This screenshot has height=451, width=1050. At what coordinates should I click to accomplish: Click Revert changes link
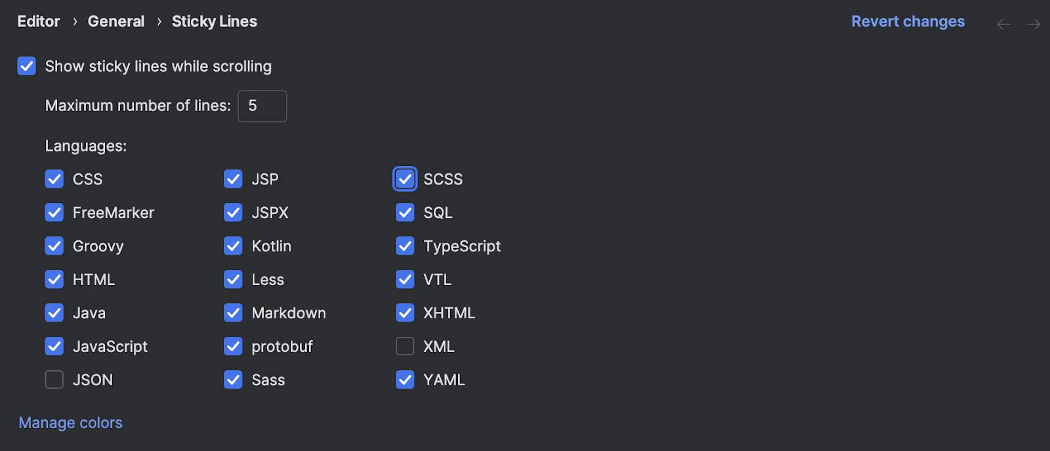(908, 22)
